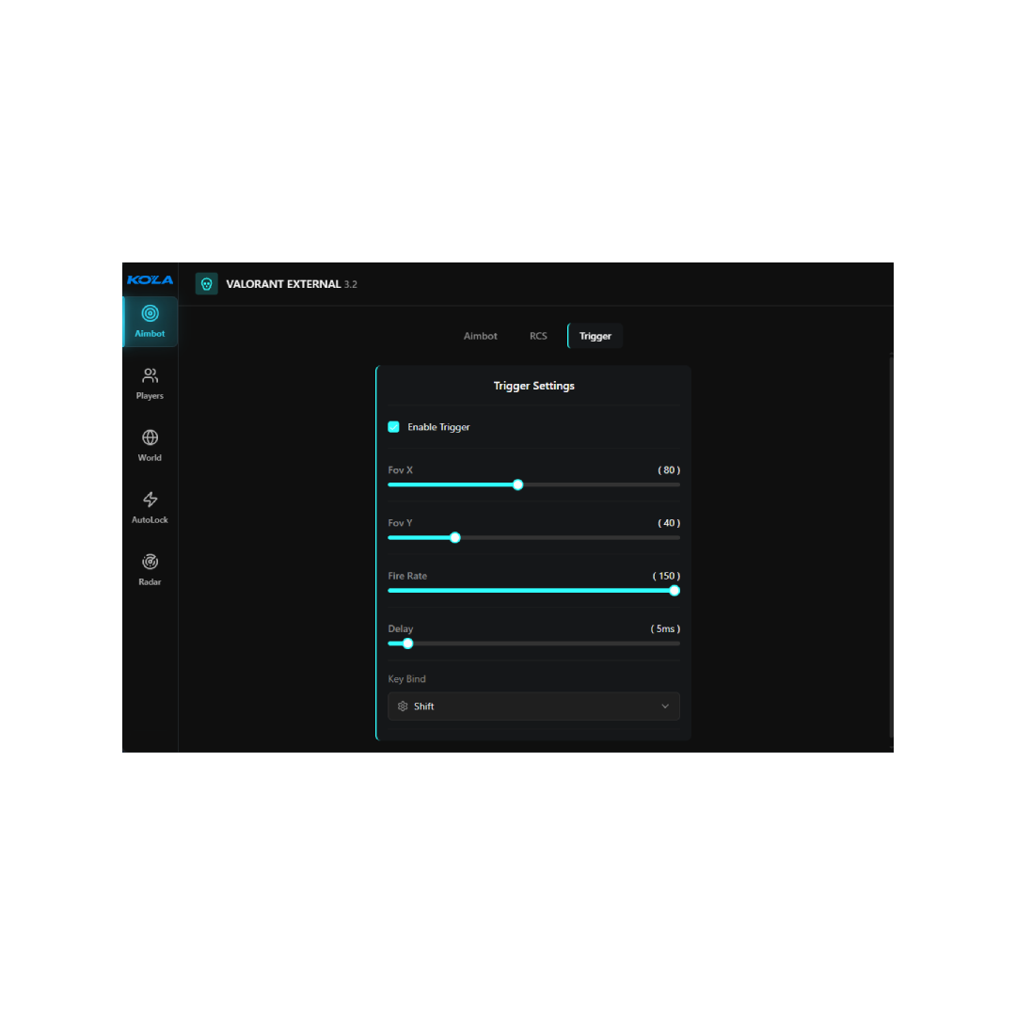
Task: Click the chevron on the Shift key selector
Action: point(665,706)
